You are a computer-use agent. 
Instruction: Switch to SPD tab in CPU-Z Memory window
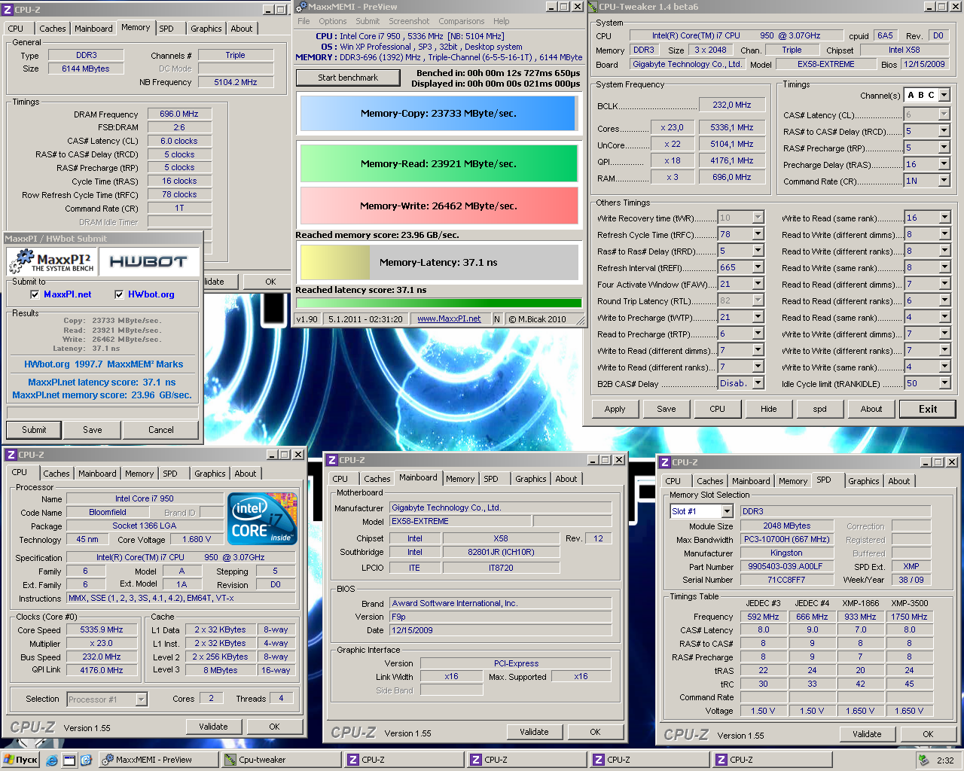[x=166, y=29]
